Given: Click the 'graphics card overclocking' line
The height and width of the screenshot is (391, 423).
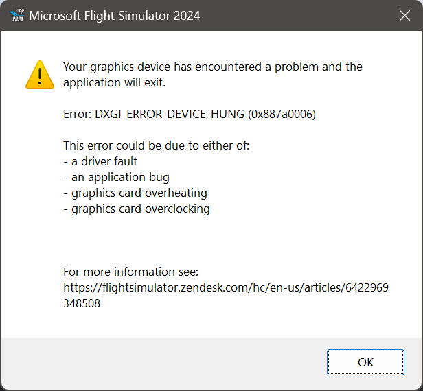Looking at the screenshot, I should 137,209.
